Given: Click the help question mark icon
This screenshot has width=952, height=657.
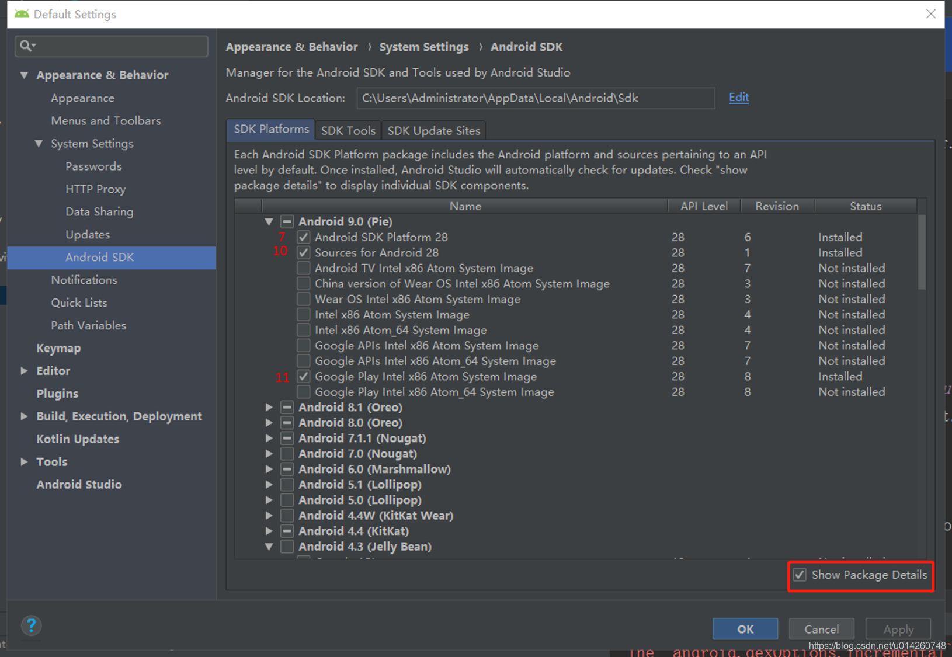Looking at the screenshot, I should (32, 625).
